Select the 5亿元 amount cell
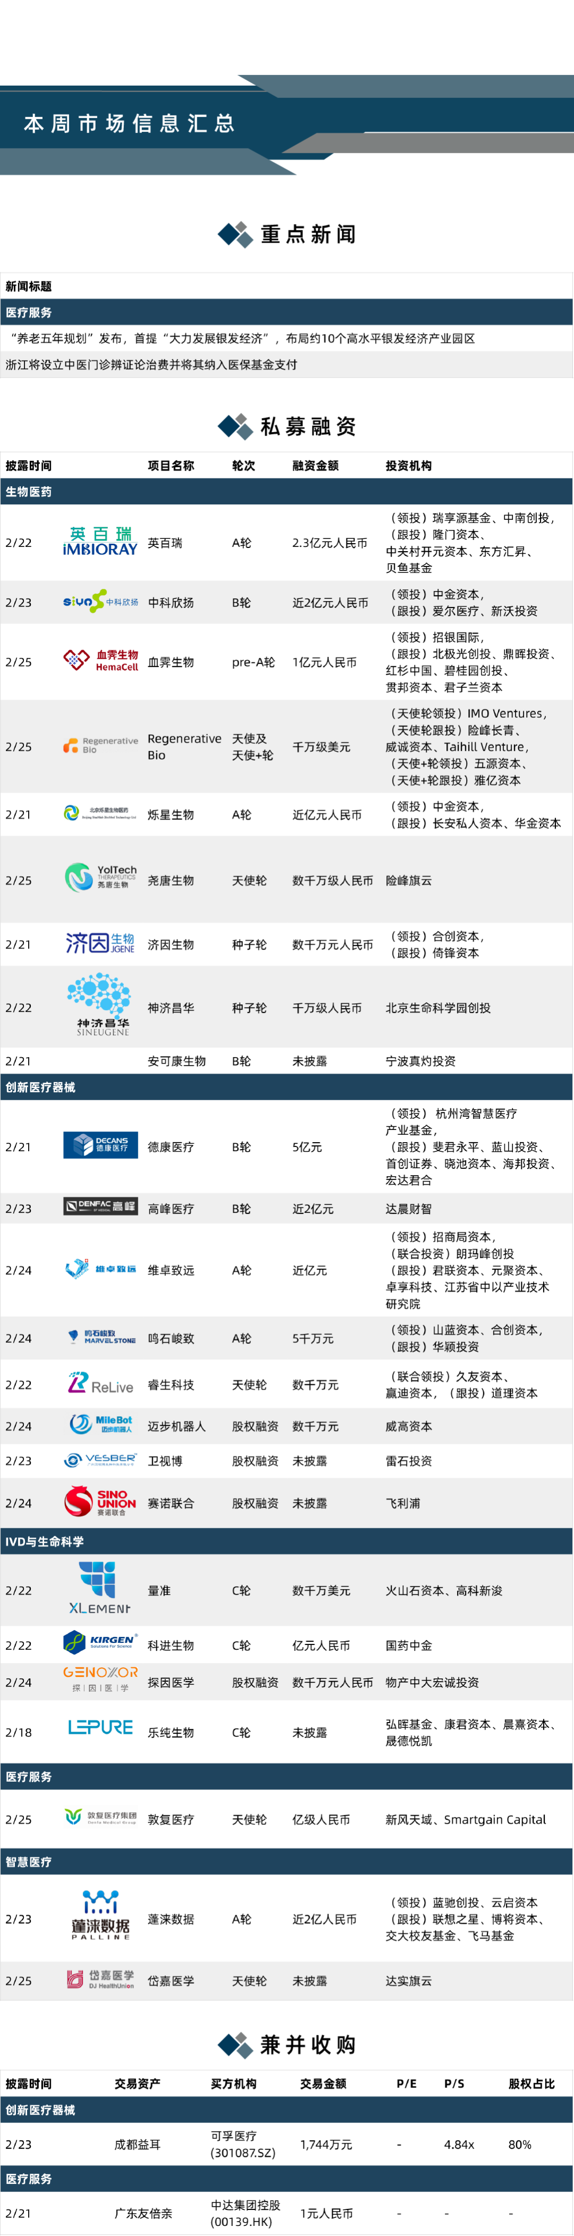The height and width of the screenshot is (2236, 574). (307, 1146)
